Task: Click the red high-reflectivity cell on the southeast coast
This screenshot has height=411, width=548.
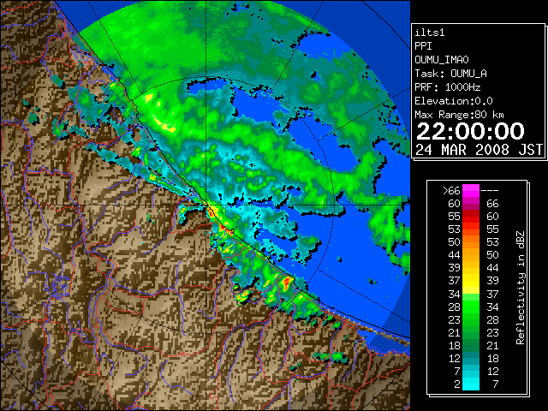Action: (x=287, y=282)
